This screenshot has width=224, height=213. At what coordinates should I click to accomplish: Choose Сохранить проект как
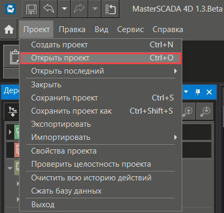pyautogui.click(x=100, y=111)
